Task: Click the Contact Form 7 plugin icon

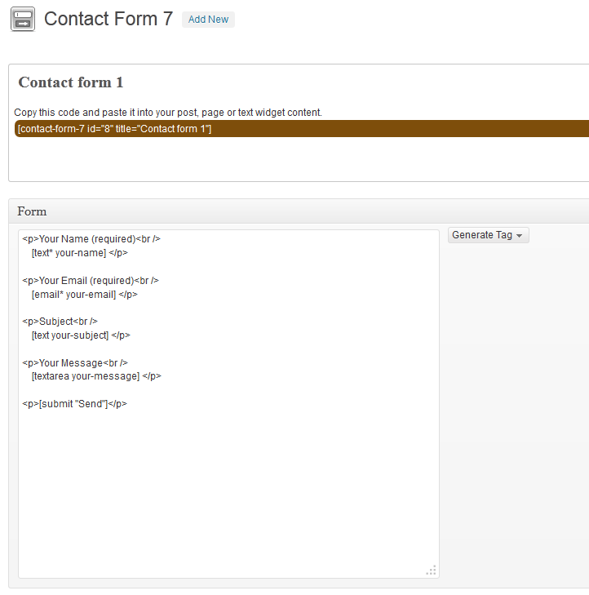Action: [x=22, y=19]
